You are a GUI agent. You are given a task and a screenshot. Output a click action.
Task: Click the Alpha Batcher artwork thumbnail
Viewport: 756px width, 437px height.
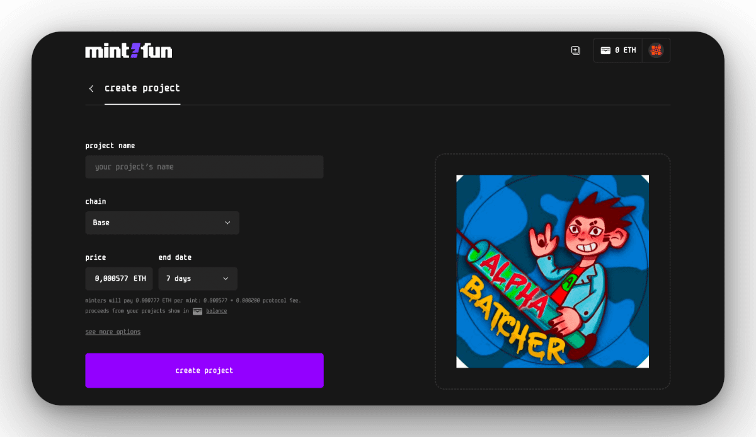click(x=553, y=272)
